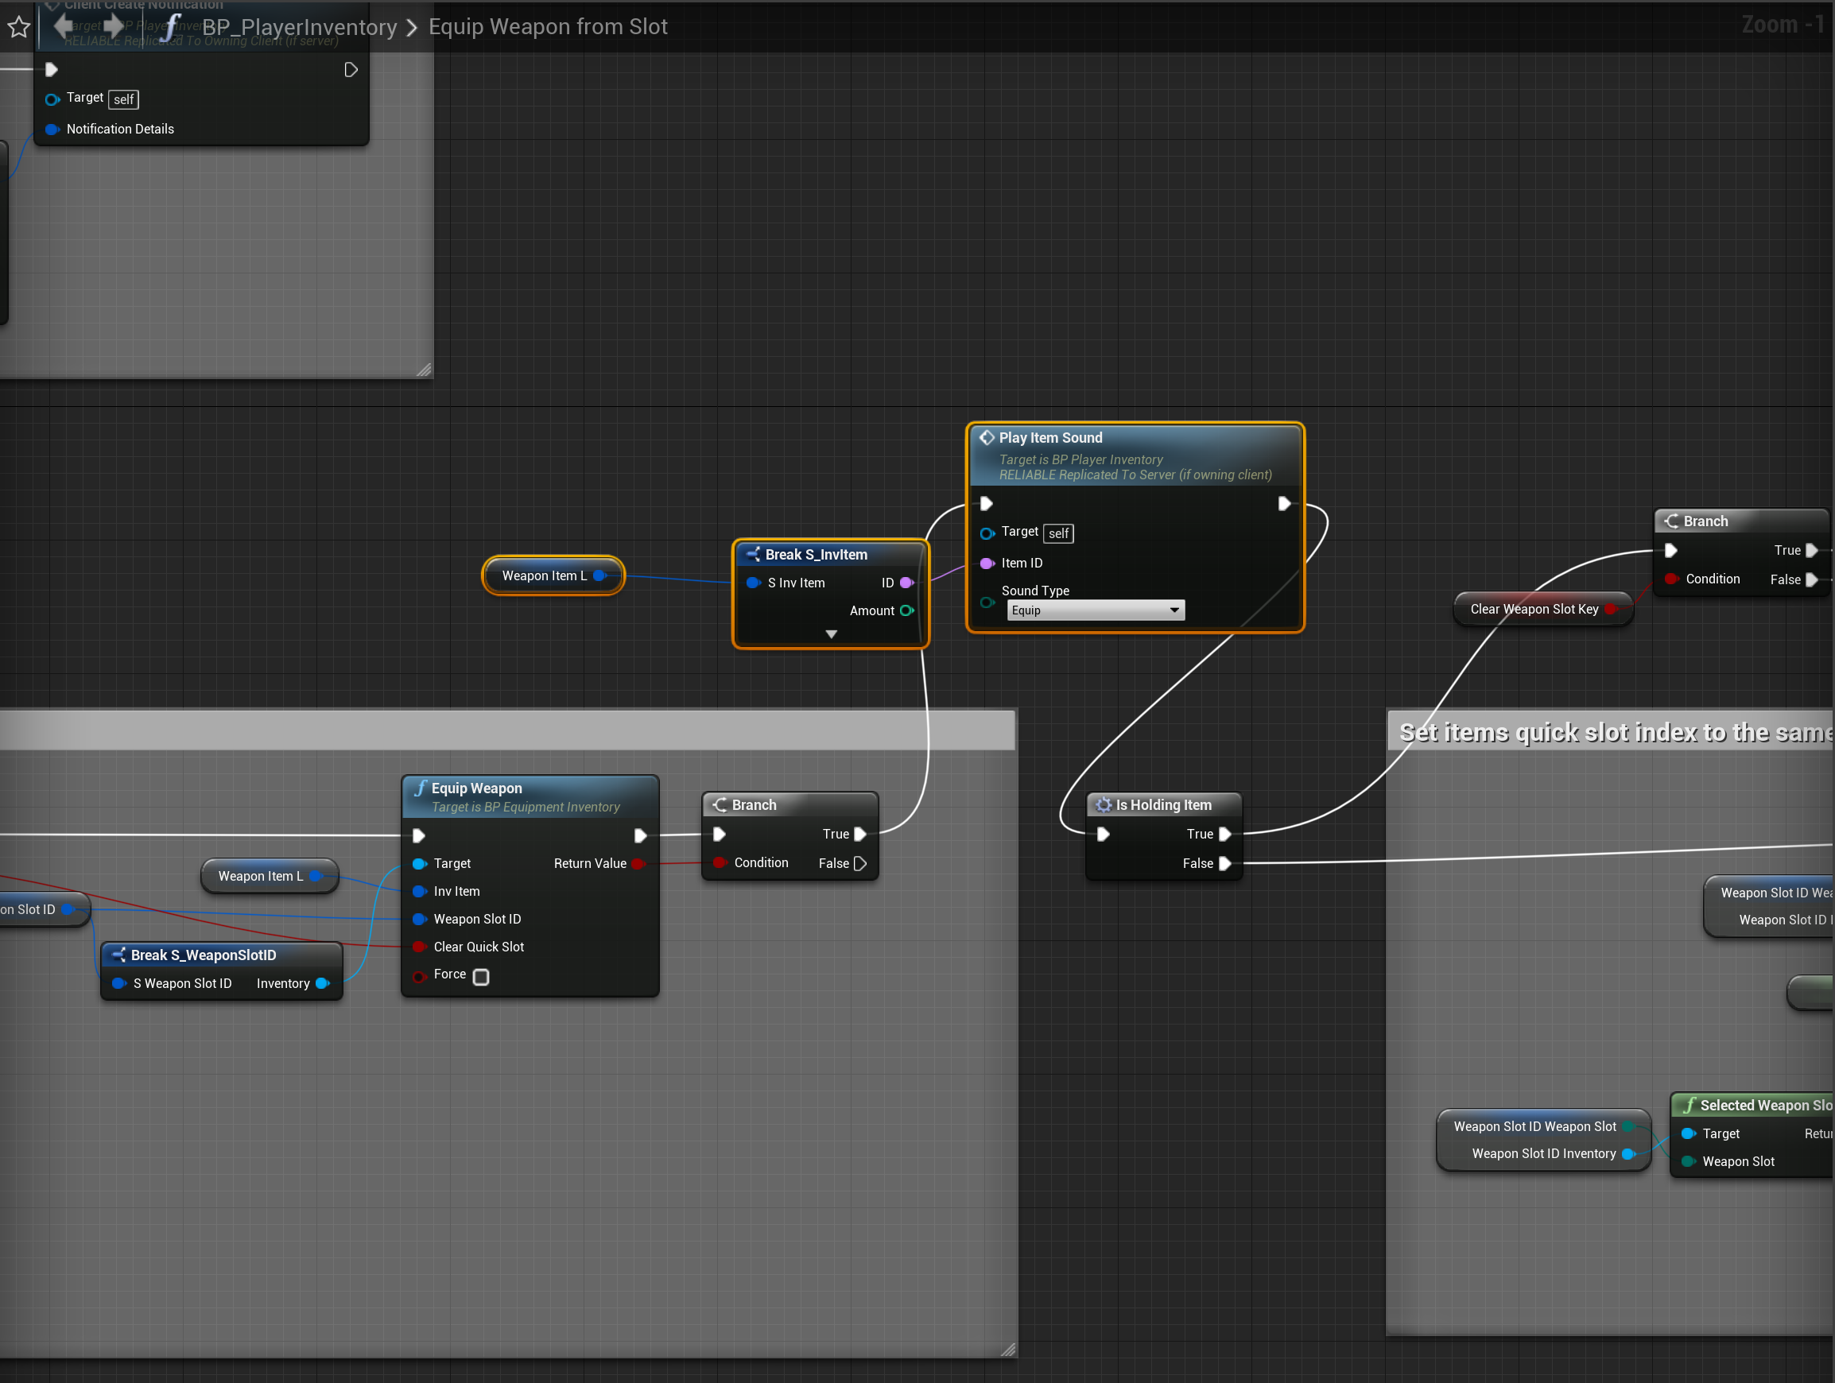Click the forward navigation arrow
Viewport: 1835px width, 1383px height.
pyautogui.click(x=114, y=25)
